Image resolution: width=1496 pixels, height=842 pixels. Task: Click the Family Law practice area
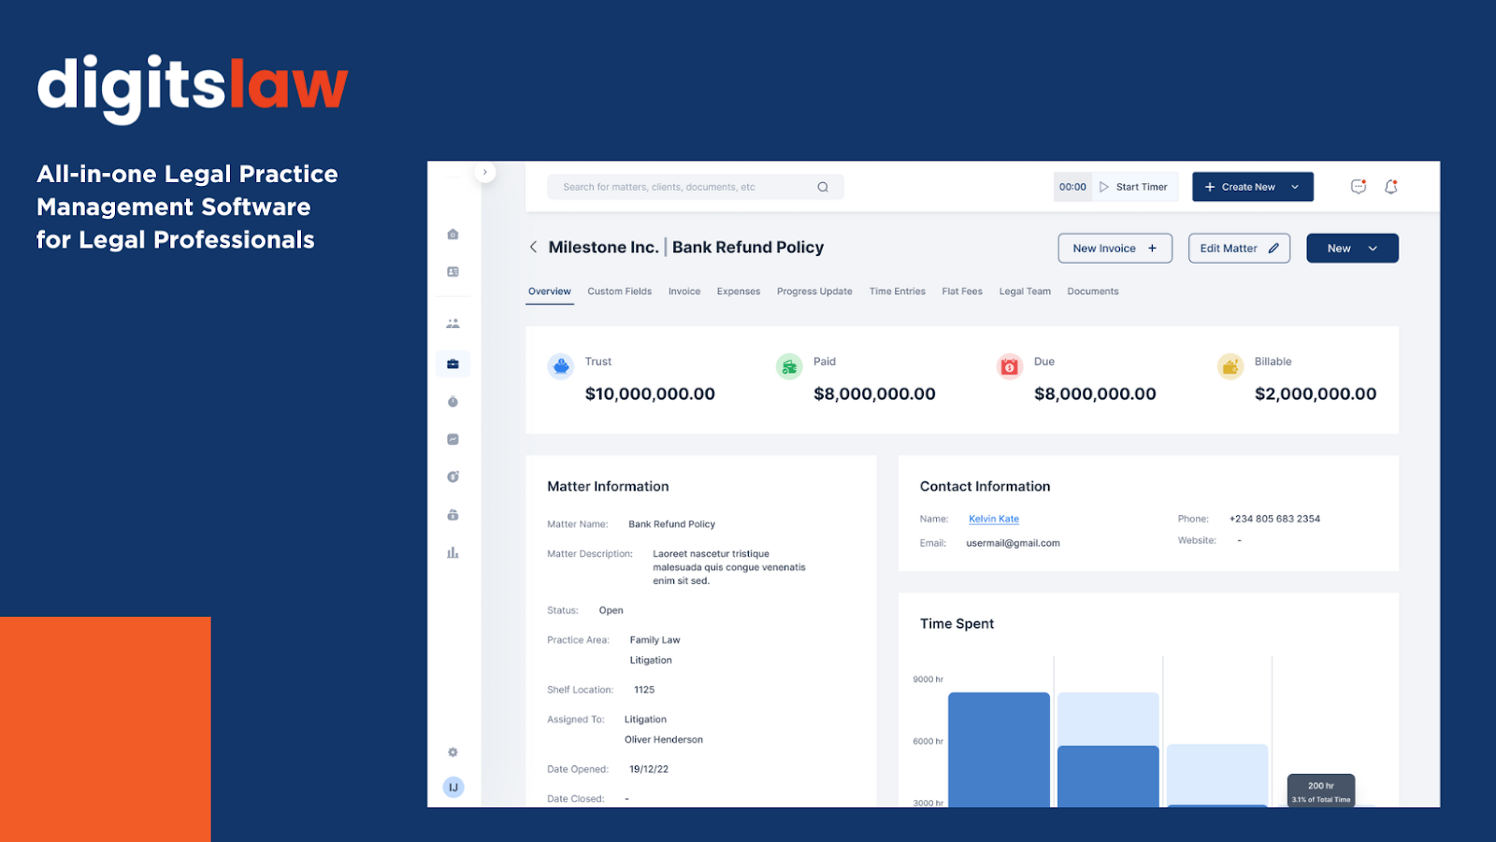click(654, 640)
